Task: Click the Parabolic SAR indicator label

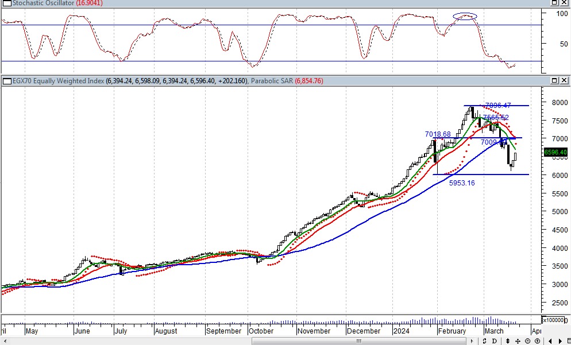Action: (x=271, y=81)
